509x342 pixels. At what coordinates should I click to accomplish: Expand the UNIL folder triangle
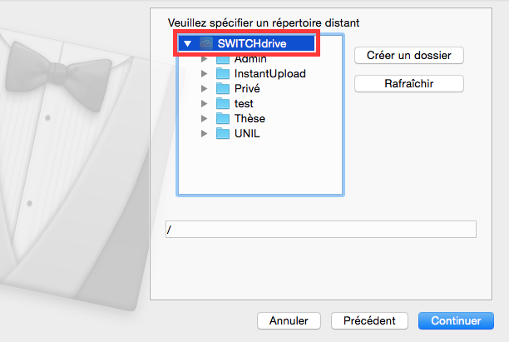coord(205,133)
